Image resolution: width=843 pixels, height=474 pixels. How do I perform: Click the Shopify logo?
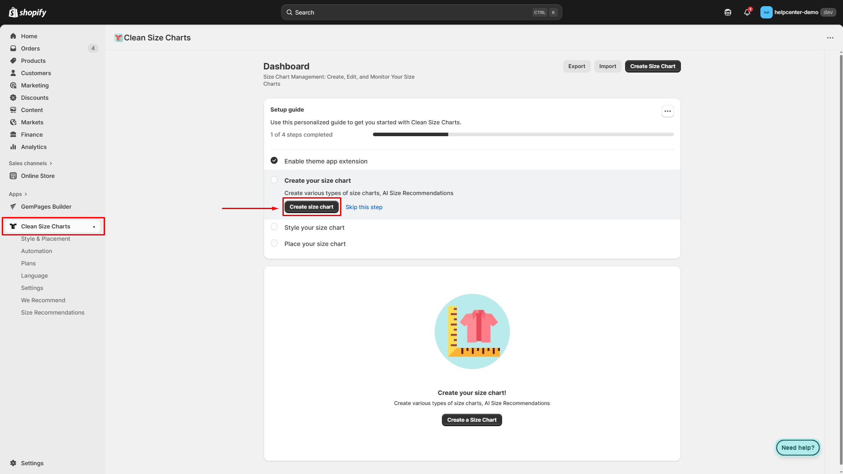point(28,12)
